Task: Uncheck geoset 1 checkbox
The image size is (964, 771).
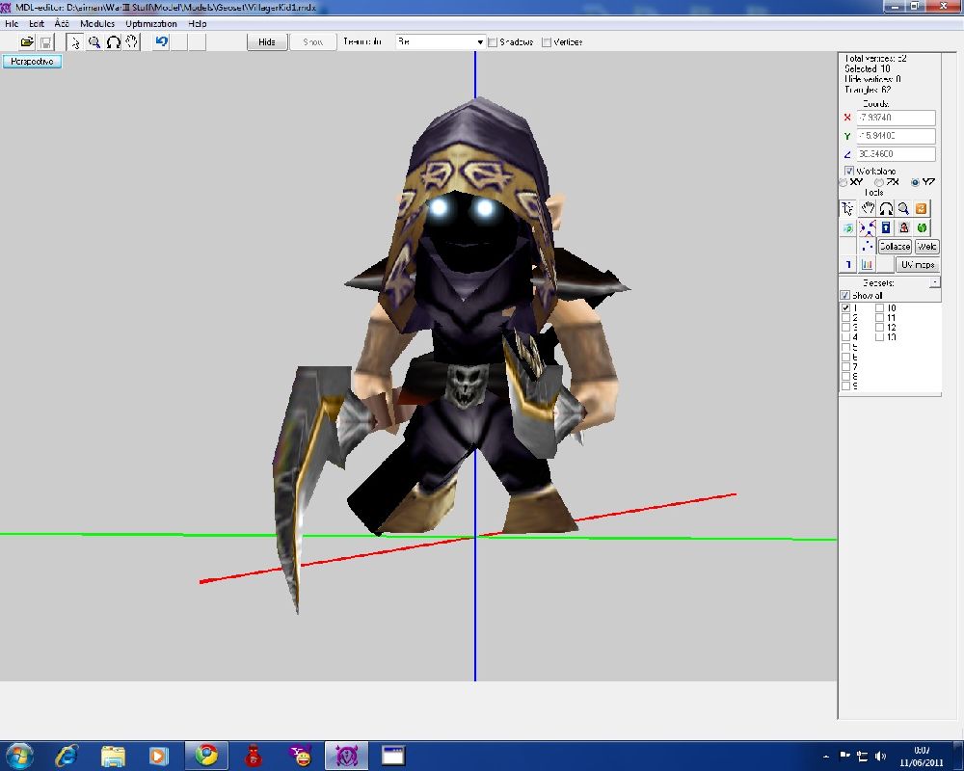Action: [x=846, y=308]
